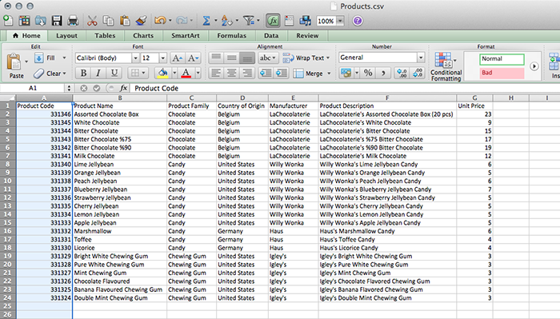The image size is (560, 319).
Task: Apply a filter using the funnel icon
Action: coord(249,21)
